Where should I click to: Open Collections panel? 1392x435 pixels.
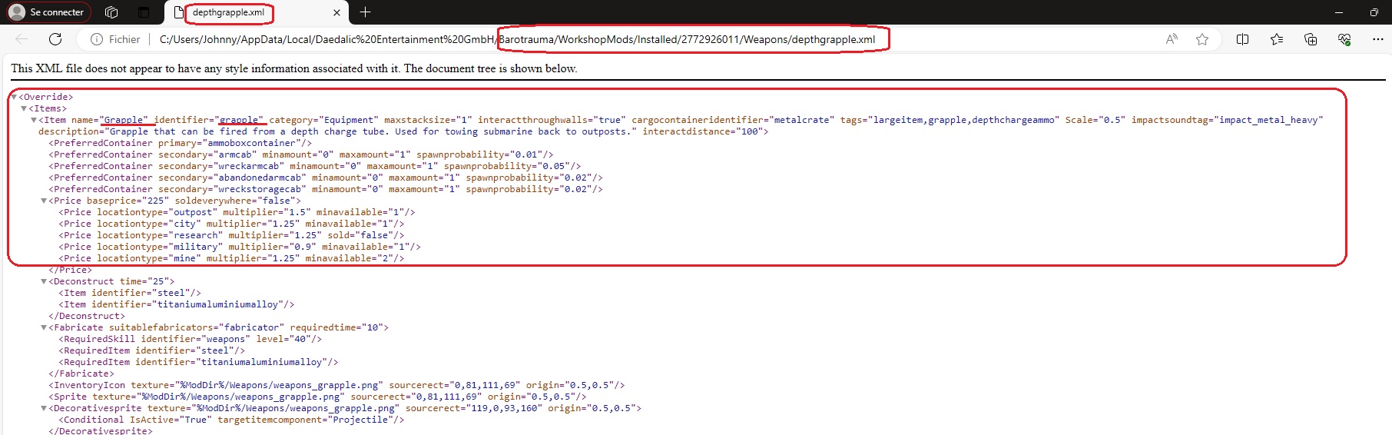pos(1311,39)
